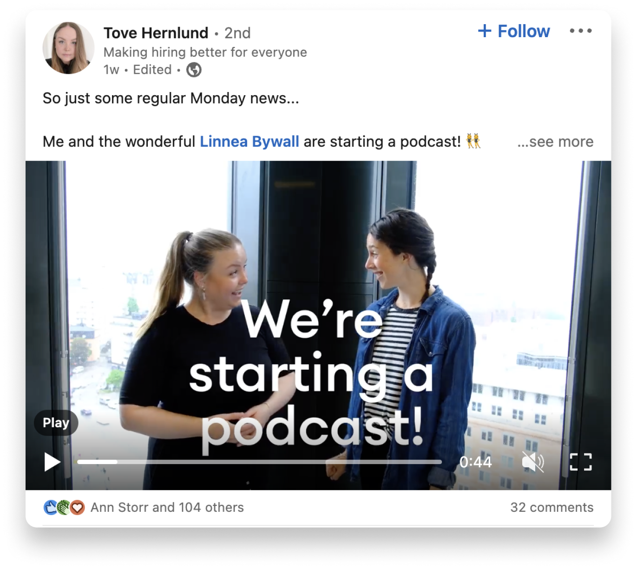This screenshot has width=637, height=569.
Task: Open Tove Hernlund's profile picture
Action: tap(68, 48)
